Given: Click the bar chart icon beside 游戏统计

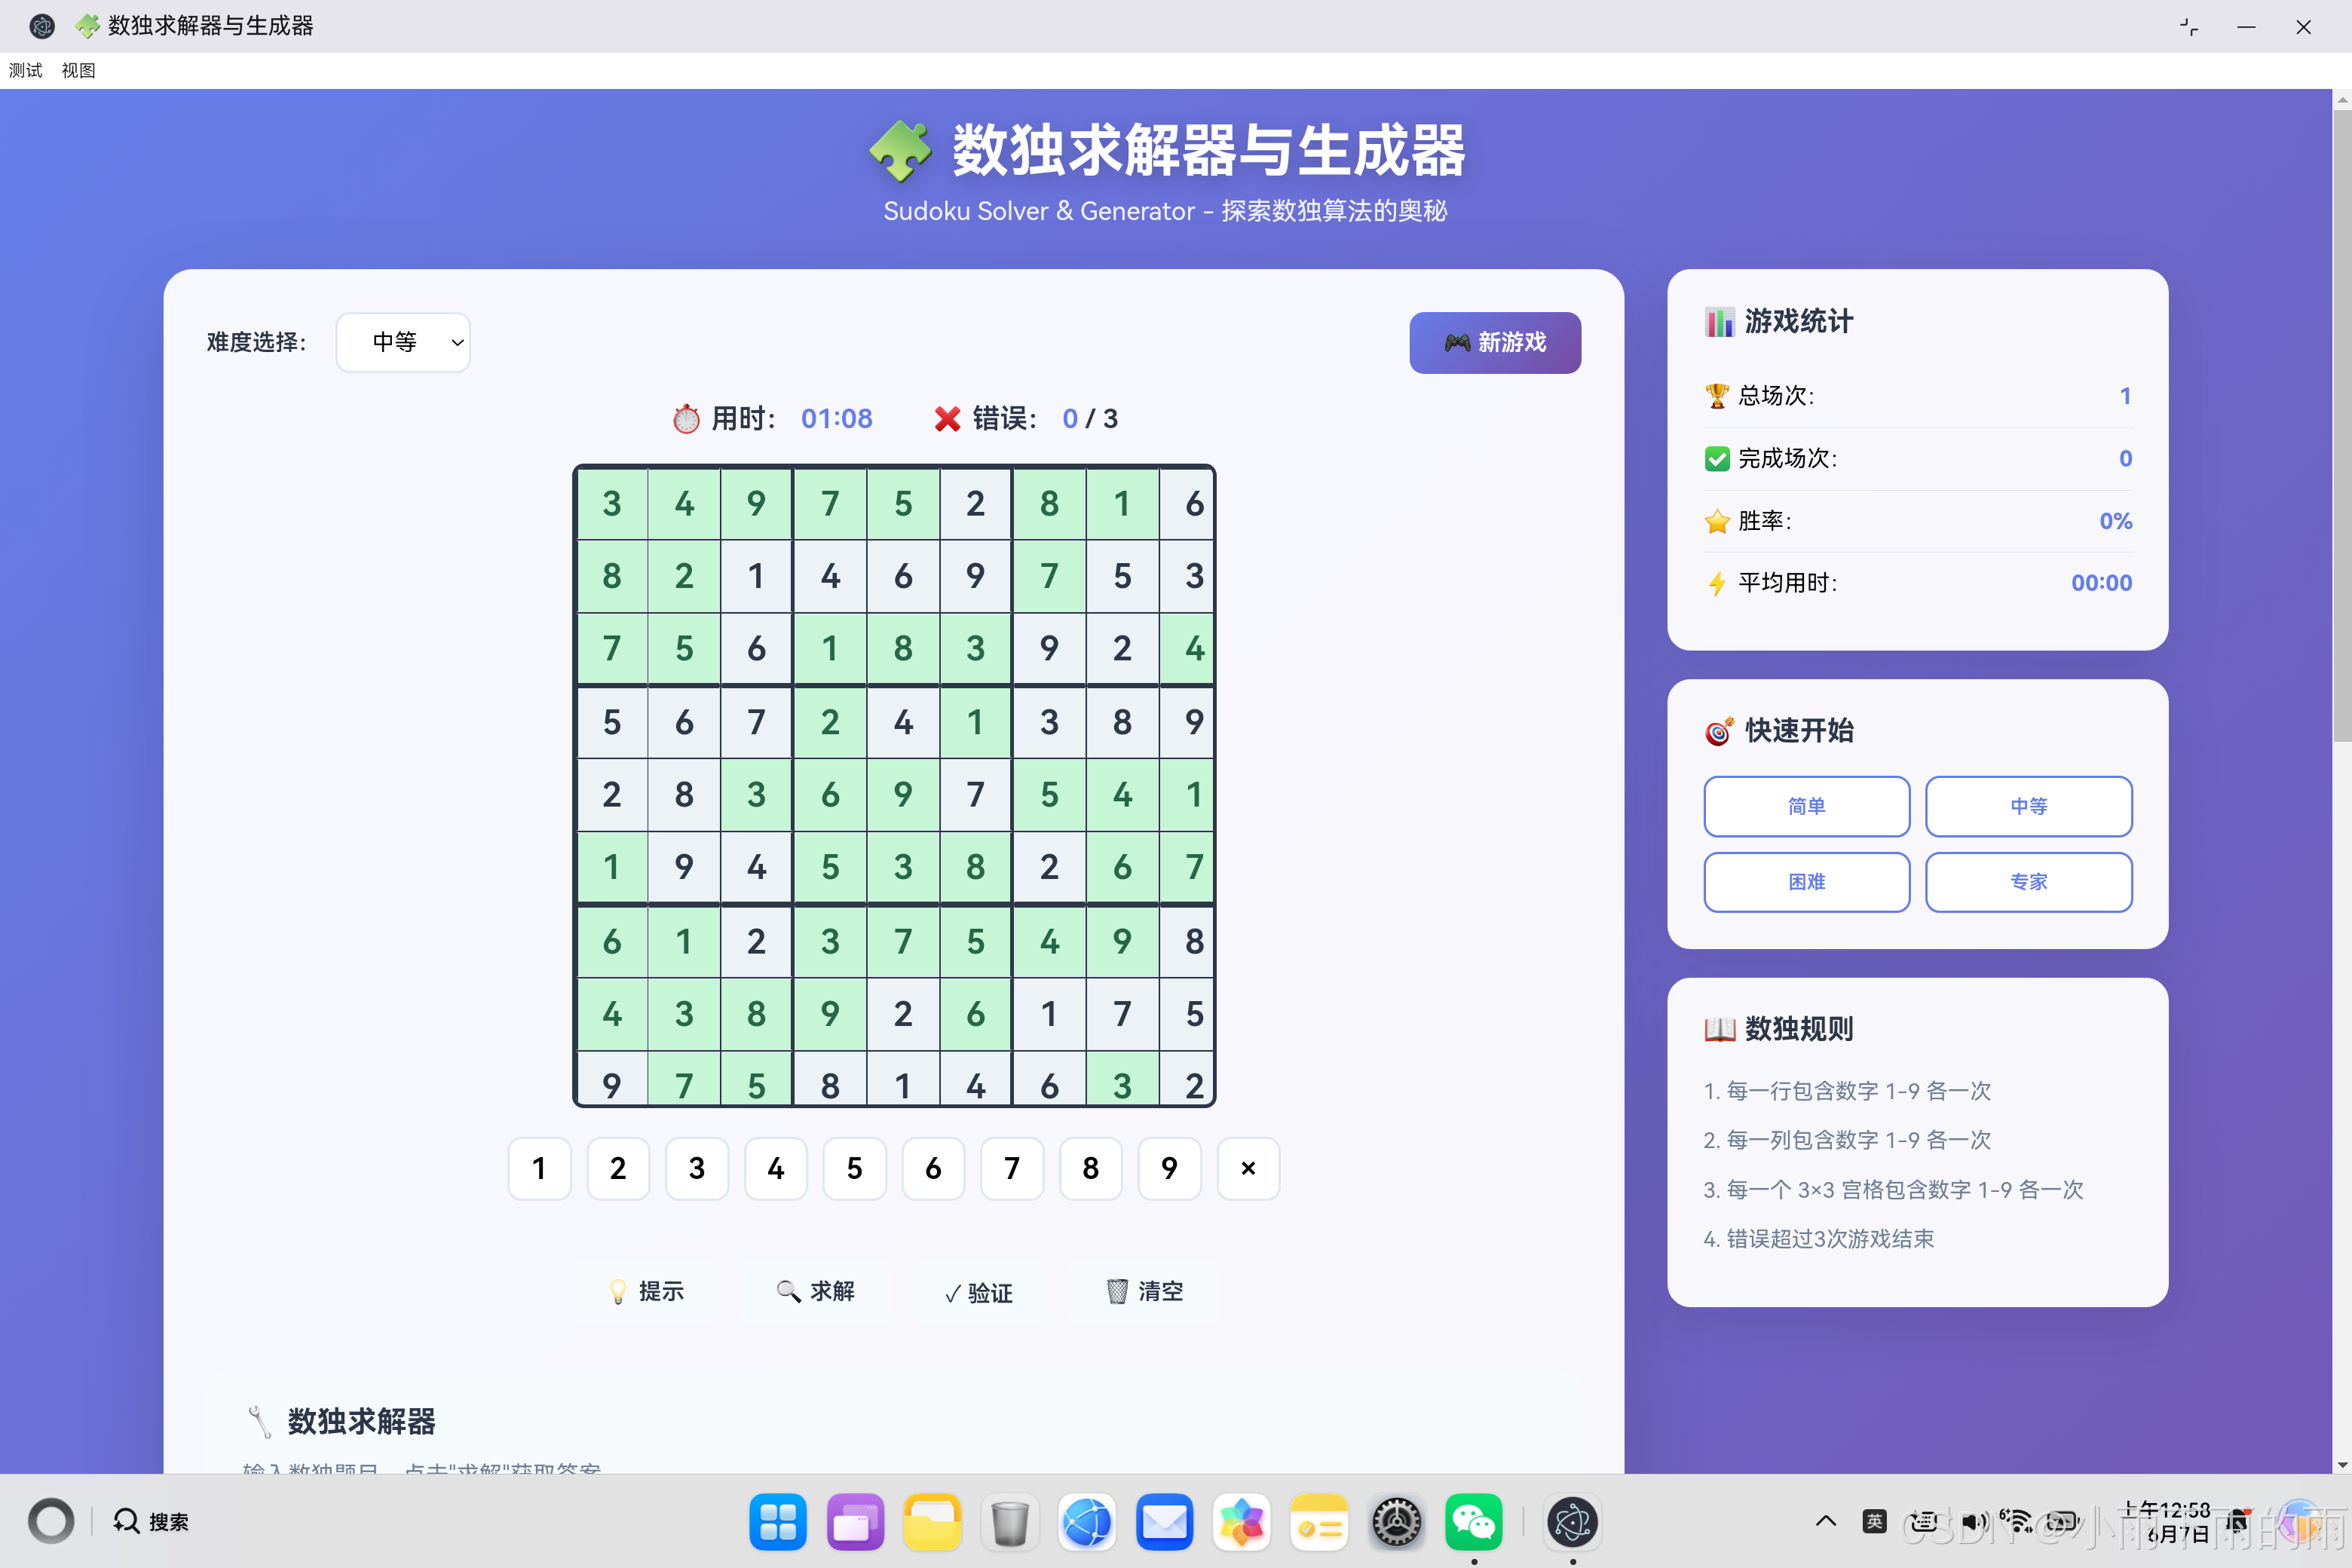Looking at the screenshot, I should click(x=1719, y=321).
